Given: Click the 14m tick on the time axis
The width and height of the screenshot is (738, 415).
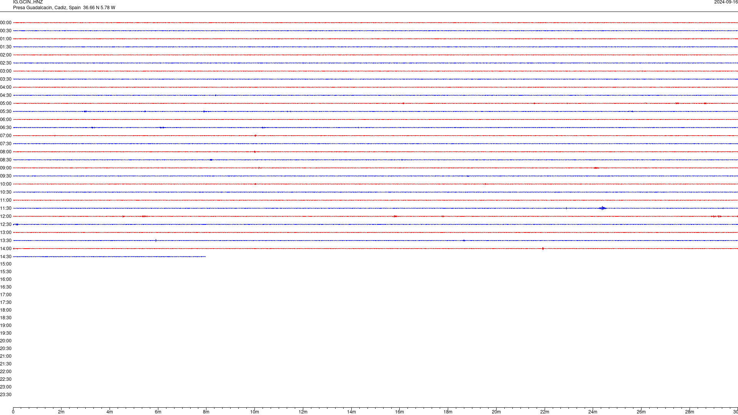Looking at the screenshot, I should pos(351,412).
